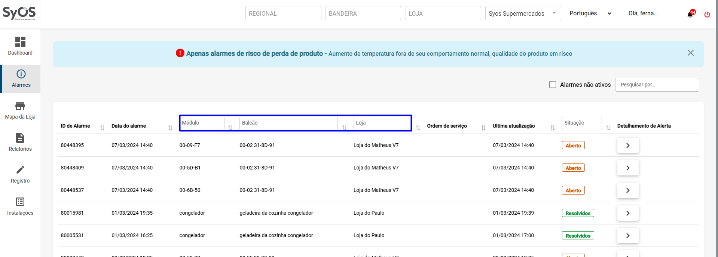
Task: Select the Alarmes sidebar menu item
Action: (x=21, y=79)
